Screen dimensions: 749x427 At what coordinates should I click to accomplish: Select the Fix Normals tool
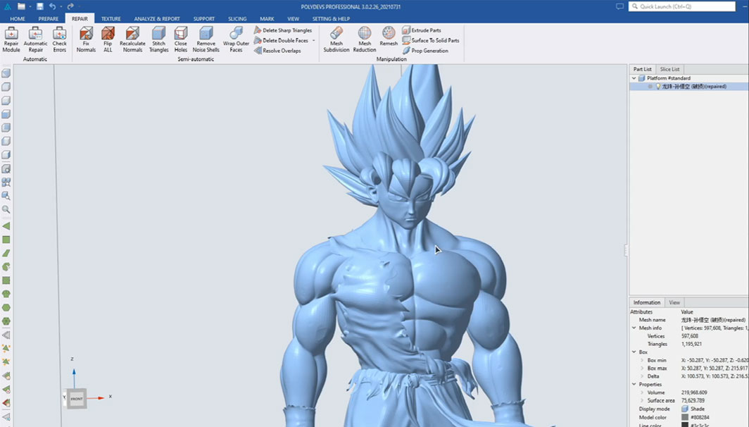[x=86, y=39]
